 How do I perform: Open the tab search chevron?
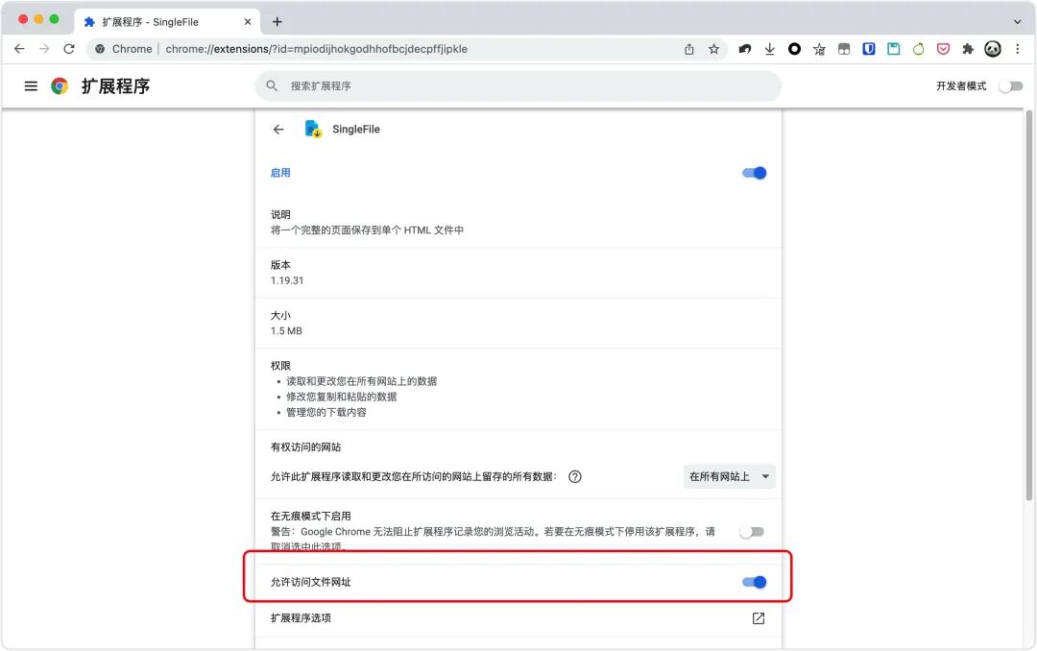[1017, 22]
